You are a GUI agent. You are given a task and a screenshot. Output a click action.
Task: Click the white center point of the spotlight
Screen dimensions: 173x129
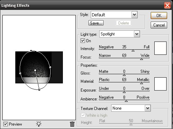[x=35, y=70]
